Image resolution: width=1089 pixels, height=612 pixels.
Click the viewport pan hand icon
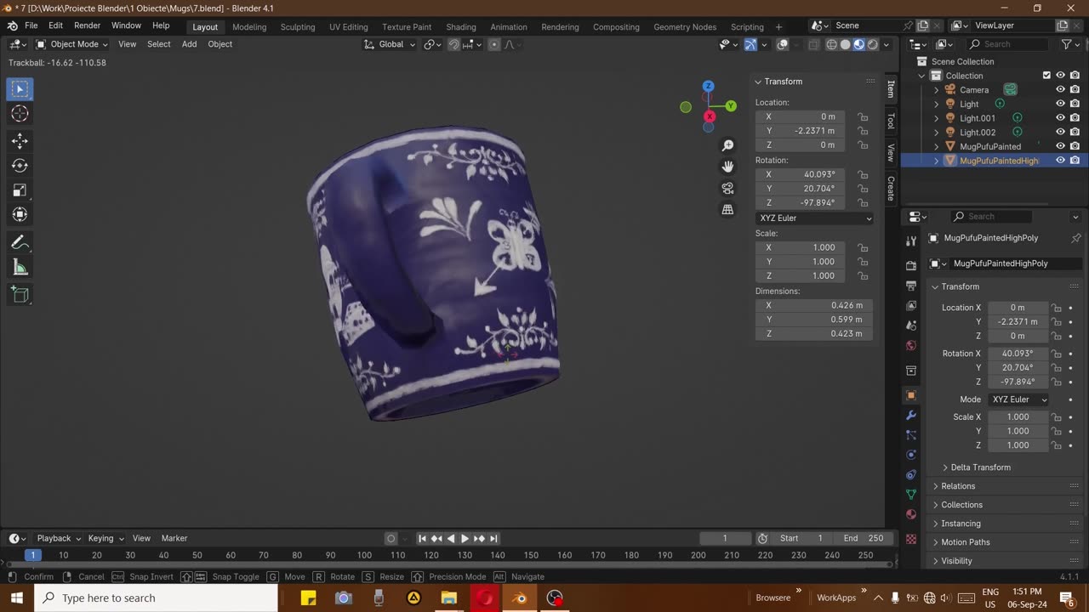(x=728, y=167)
